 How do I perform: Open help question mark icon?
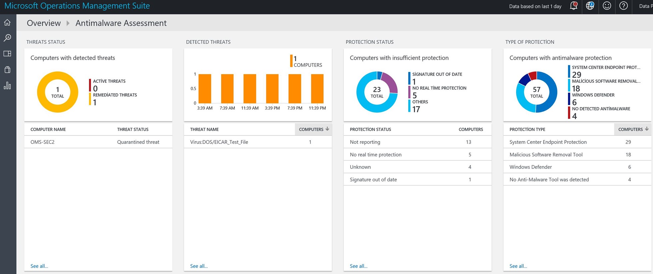[623, 6]
